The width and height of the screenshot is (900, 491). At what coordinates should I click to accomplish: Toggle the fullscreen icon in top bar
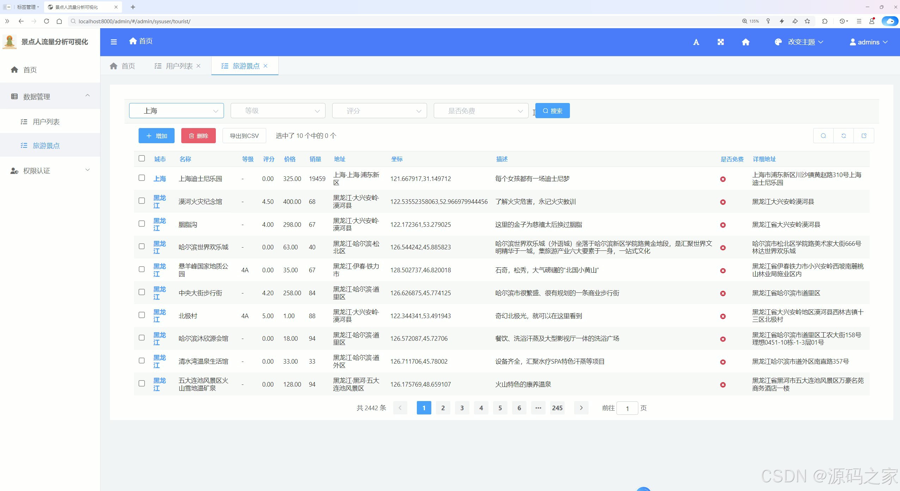click(720, 42)
